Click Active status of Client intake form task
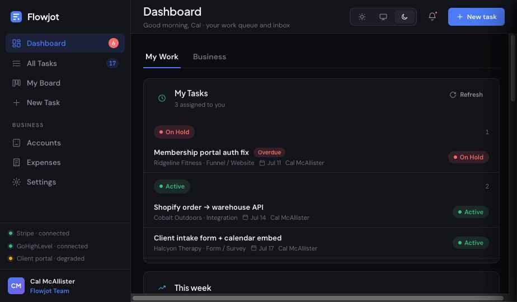Viewport: 517px width, 302px height. [471, 243]
